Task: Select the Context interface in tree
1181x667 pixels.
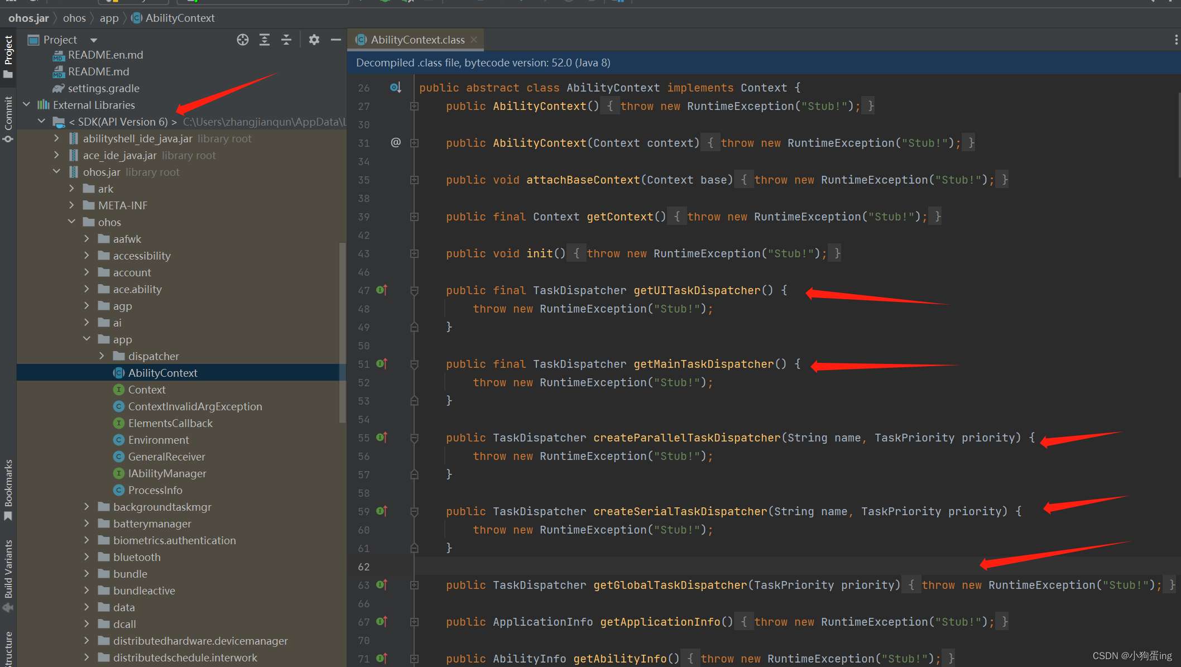Action: (x=147, y=390)
